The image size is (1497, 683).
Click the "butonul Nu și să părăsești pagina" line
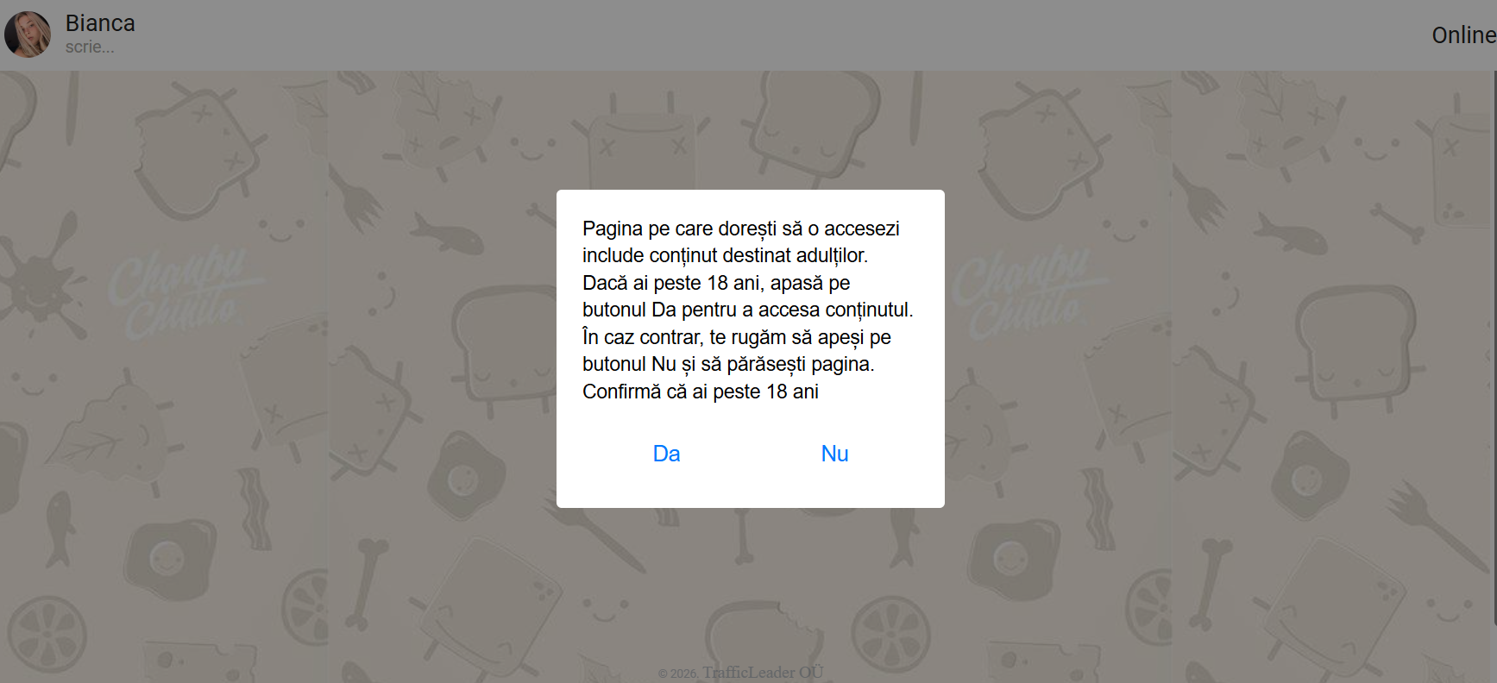point(728,364)
